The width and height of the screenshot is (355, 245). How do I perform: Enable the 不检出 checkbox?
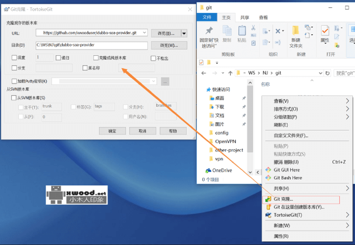click(x=153, y=58)
